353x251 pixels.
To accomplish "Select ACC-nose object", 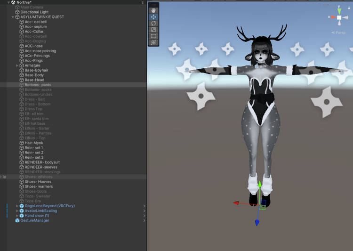I will tap(33, 46).
